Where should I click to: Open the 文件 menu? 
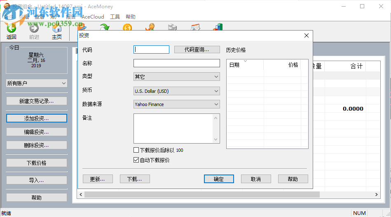point(9,17)
